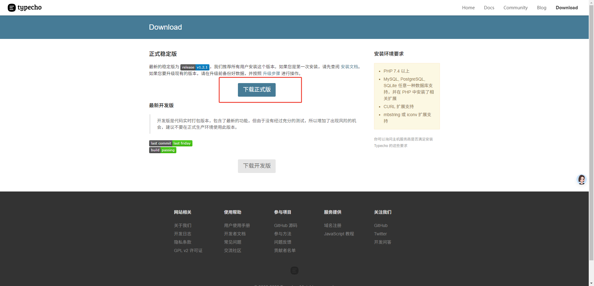Click the 使用帮助 footer heading
This screenshot has width=594, height=286.
(x=233, y=212)
